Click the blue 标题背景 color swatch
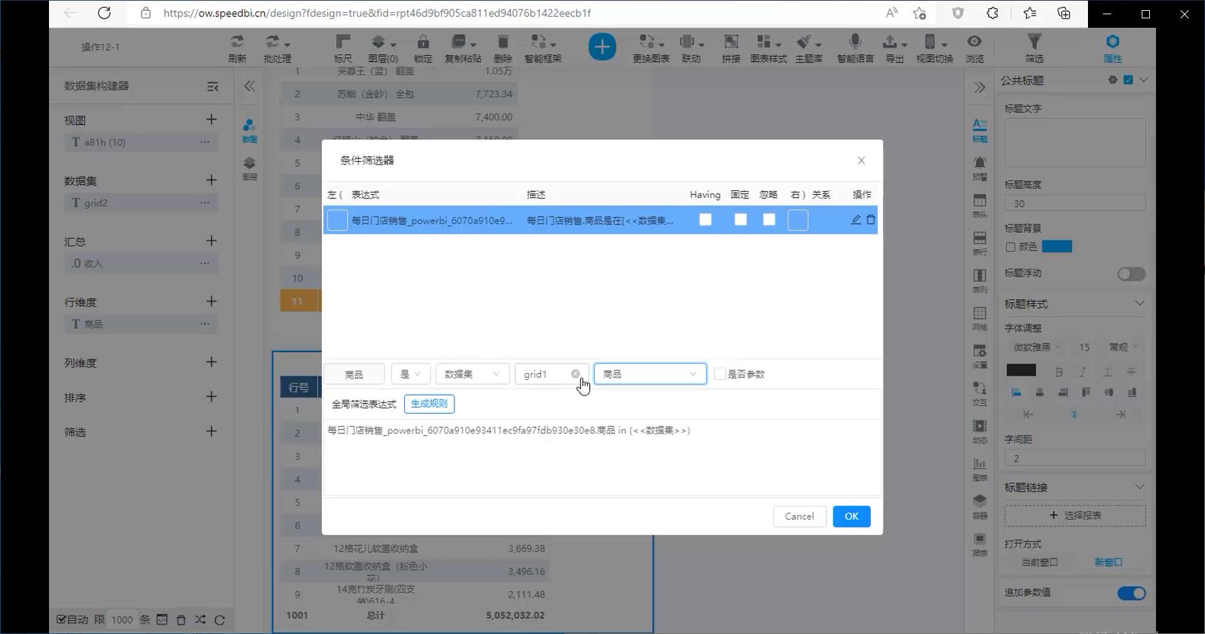Viewport: 1205px width, 634px height. coord(1057,247)
